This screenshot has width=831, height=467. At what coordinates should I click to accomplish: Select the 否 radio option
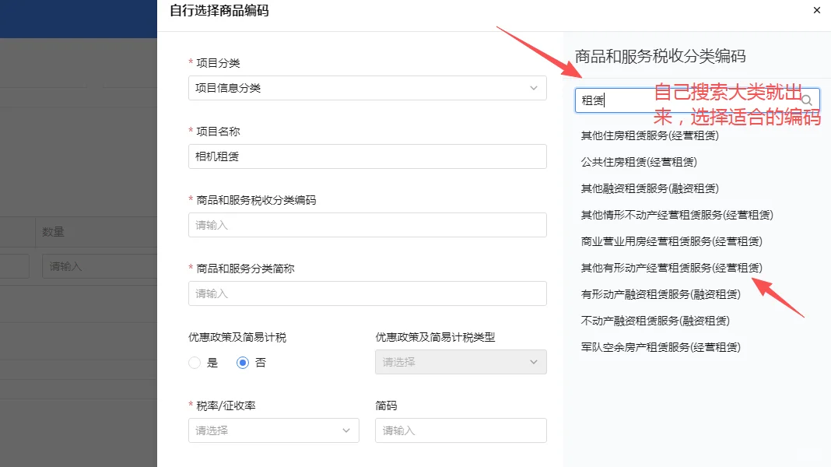[242, 362]
